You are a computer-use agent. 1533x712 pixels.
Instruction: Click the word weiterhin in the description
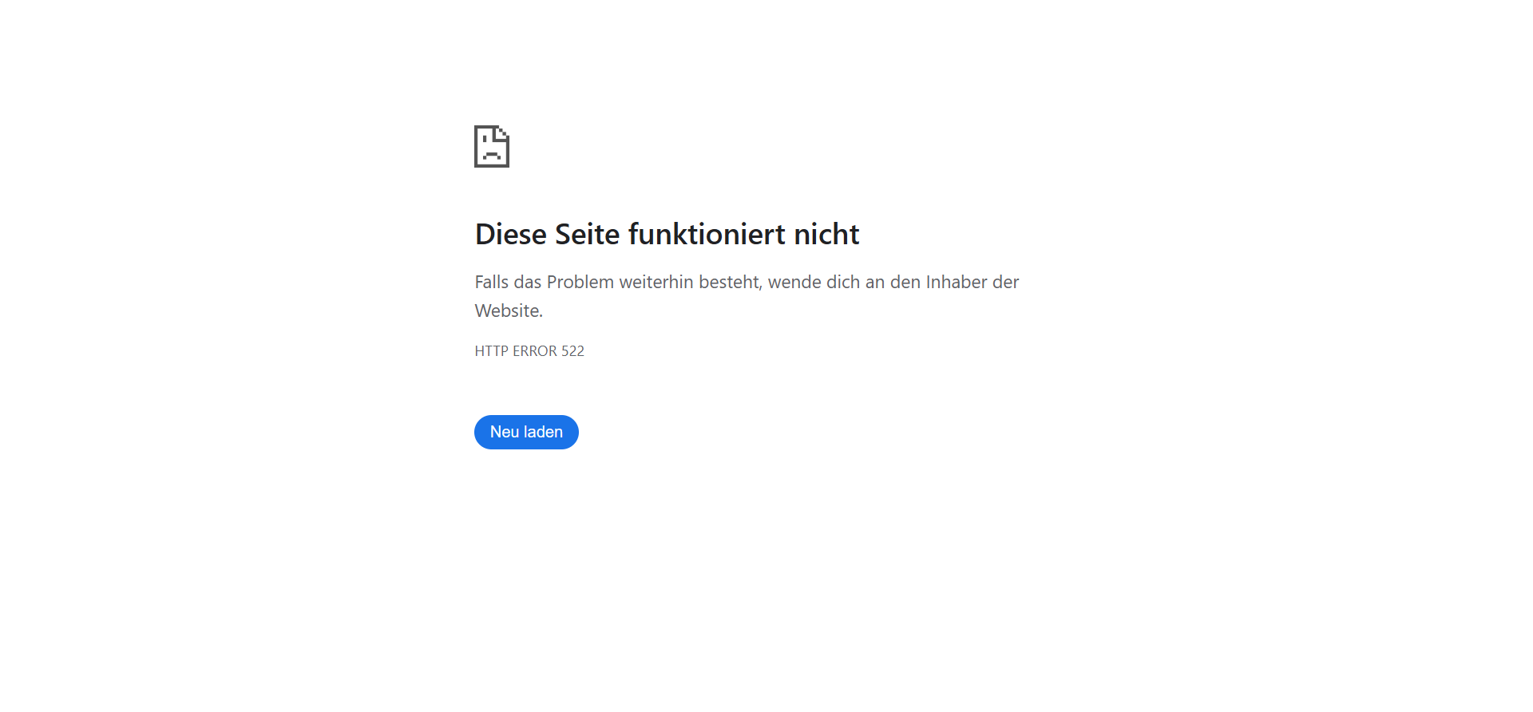click(656, 282)
